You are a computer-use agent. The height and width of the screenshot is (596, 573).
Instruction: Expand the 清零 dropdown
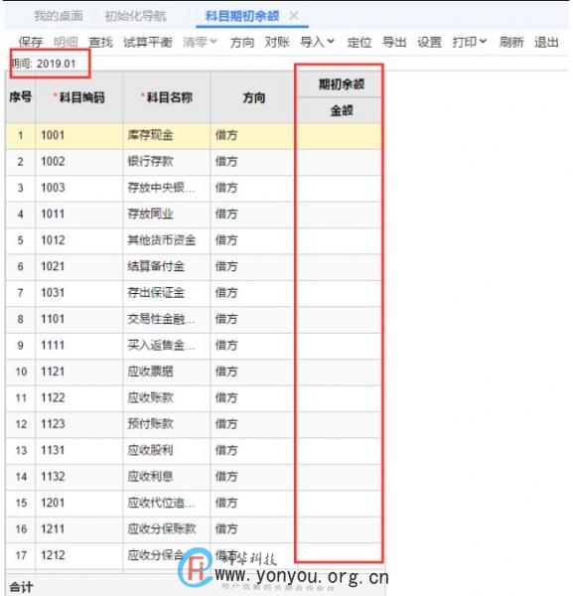pos(200,42)
